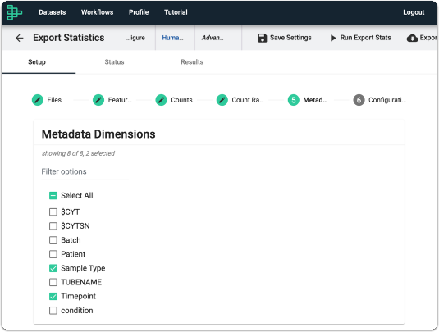Click the 'showing 8 of 8, 2 selected' text
This screenshot has width=439, height=332.
79,153
